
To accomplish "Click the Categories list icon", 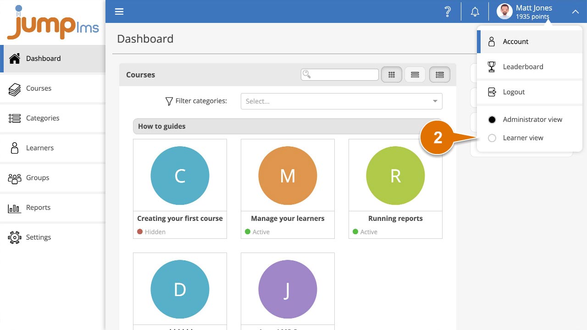I will pos(15,118).
